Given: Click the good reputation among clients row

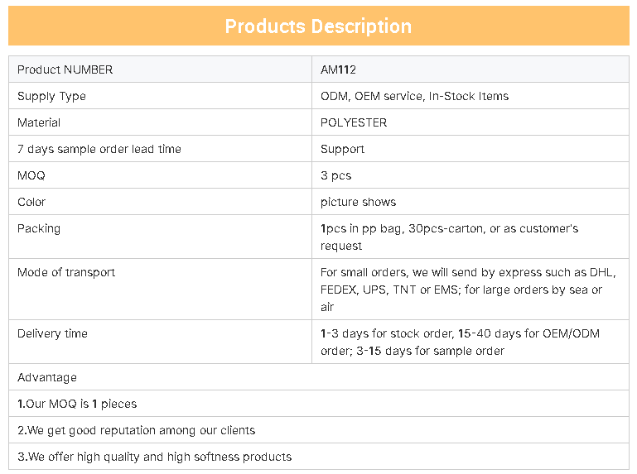Looking at the screenshot, I should click(319, 430).
